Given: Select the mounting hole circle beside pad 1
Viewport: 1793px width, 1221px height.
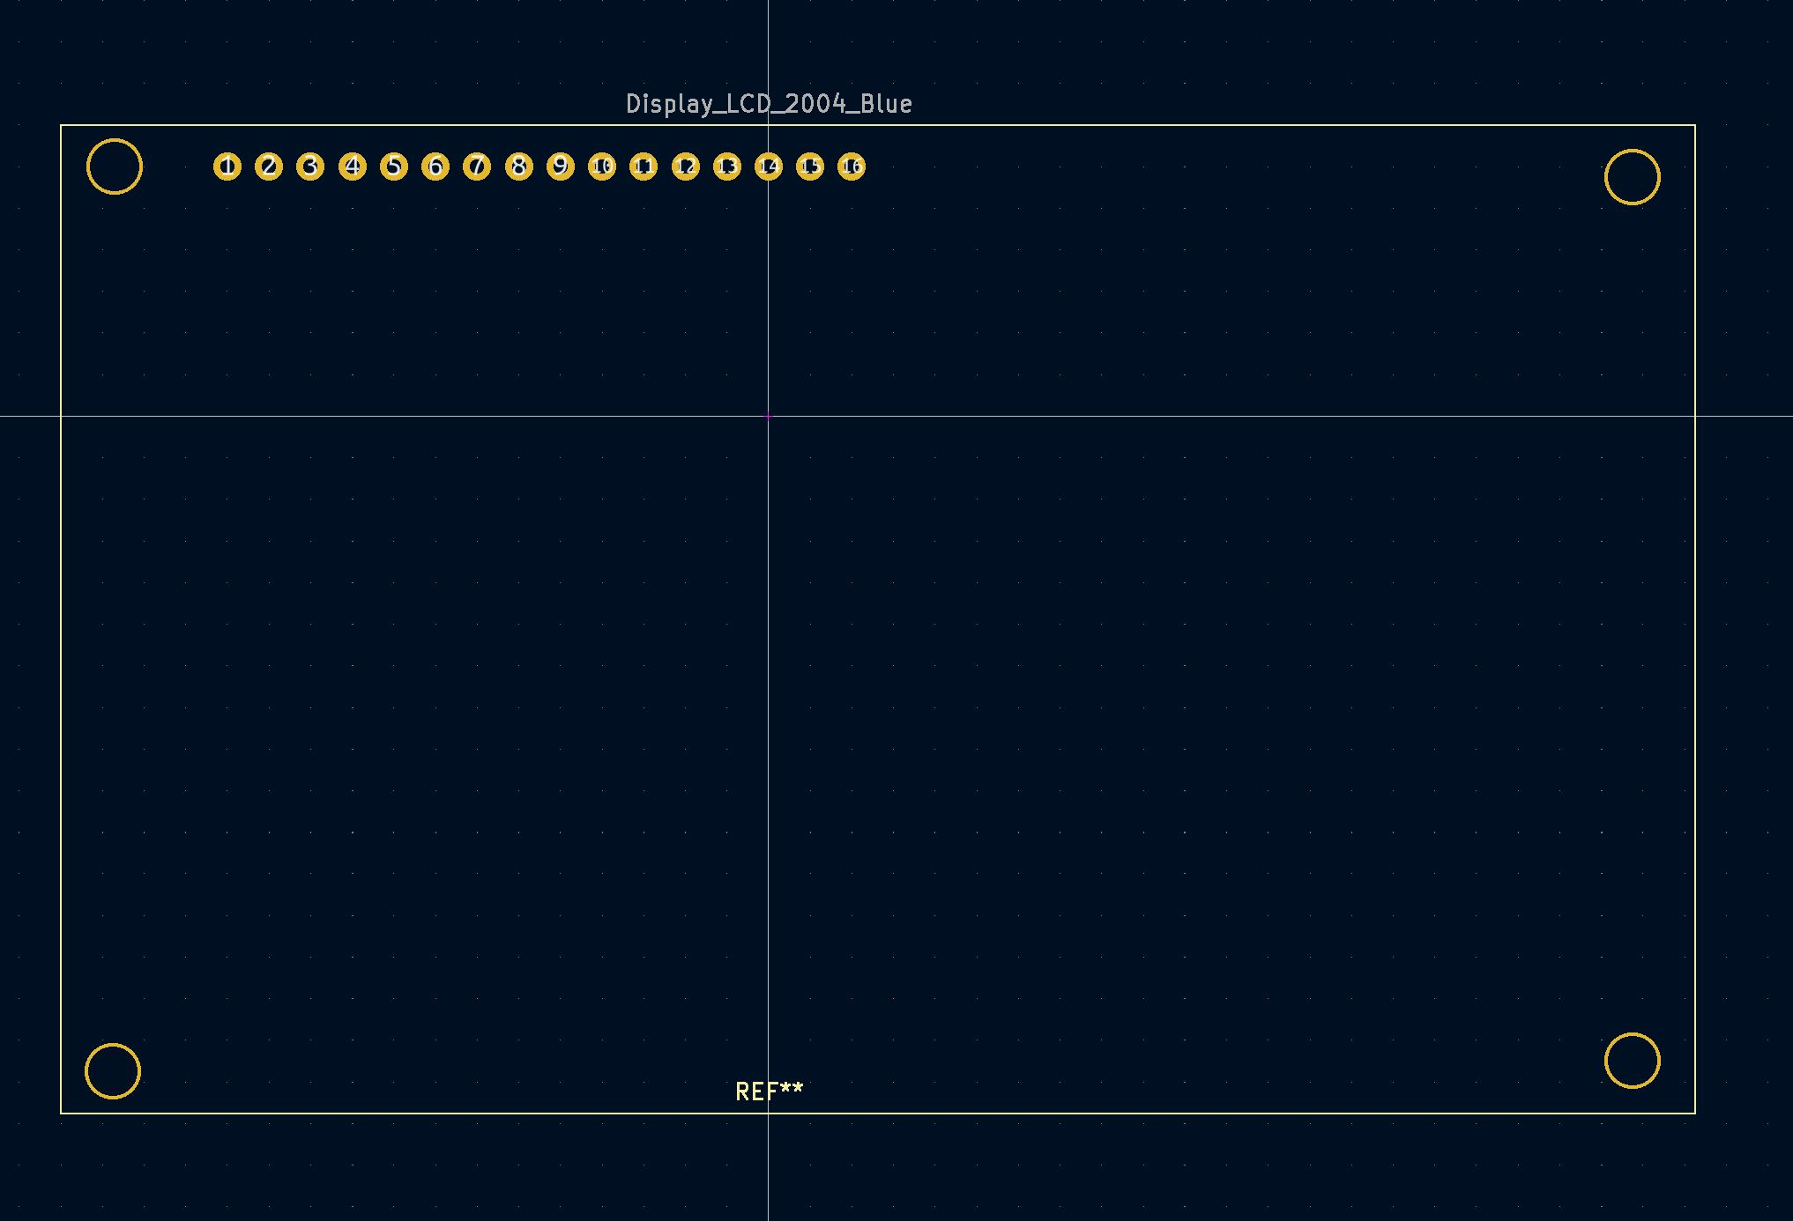Looking at the screenshot, I should point(115,166).
